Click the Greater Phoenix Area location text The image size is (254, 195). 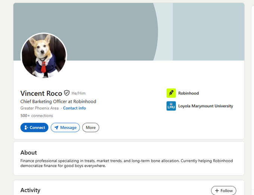(x=39, y=108)
